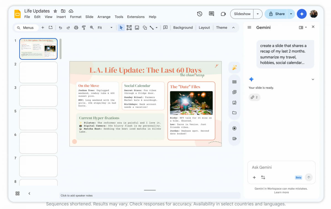The width and height of the screenshot is (331, 209).
Task: Expand the Gemini response chevron
Action: click(x=313, y=79)
